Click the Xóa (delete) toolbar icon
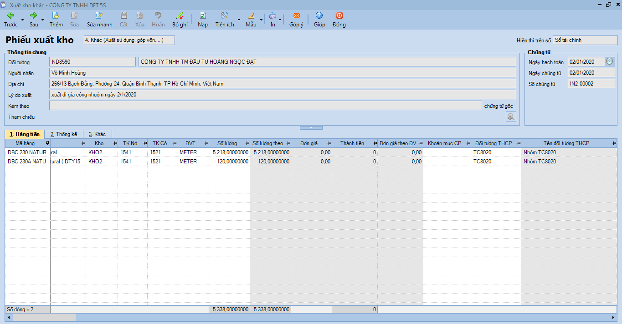The width and height of the screenshot is (622, 324). [x=140, y=19]
